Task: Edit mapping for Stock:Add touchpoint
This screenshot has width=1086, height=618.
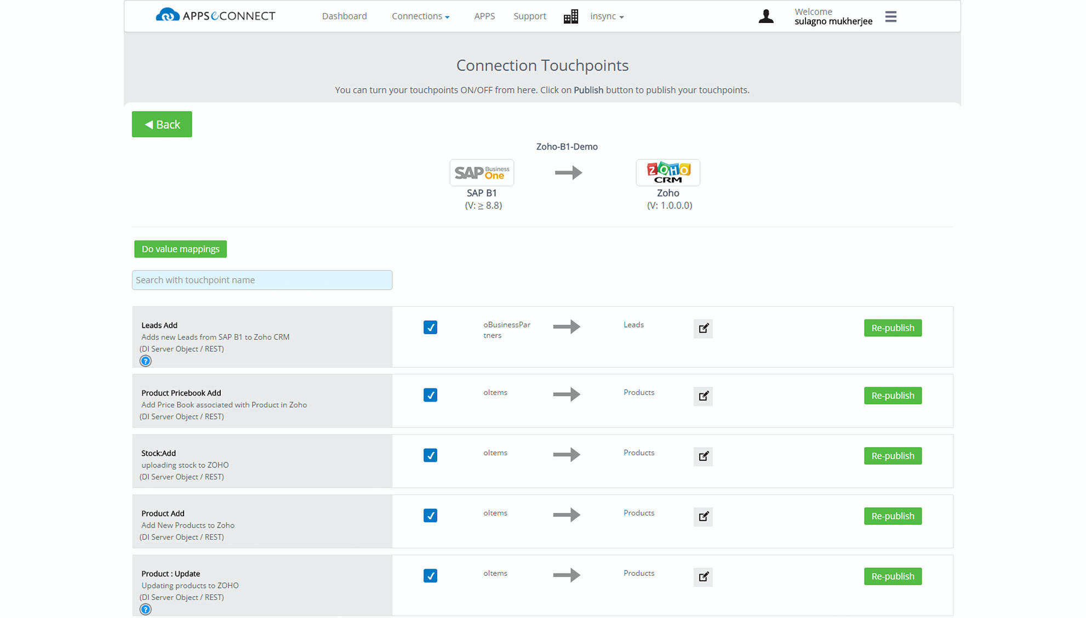Action: point(703,456)
